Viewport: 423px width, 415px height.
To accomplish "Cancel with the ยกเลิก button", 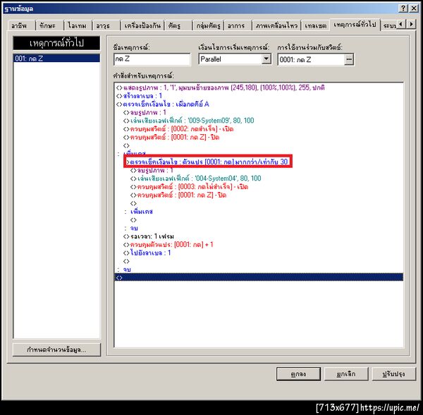I will tap(346, 374).
